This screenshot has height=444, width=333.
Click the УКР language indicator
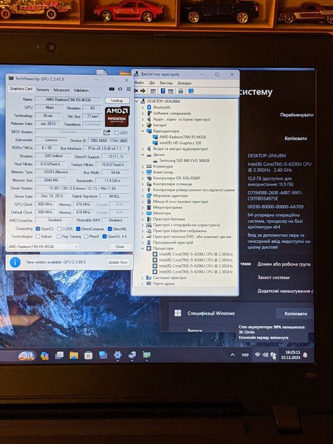[x=245, y=355]
